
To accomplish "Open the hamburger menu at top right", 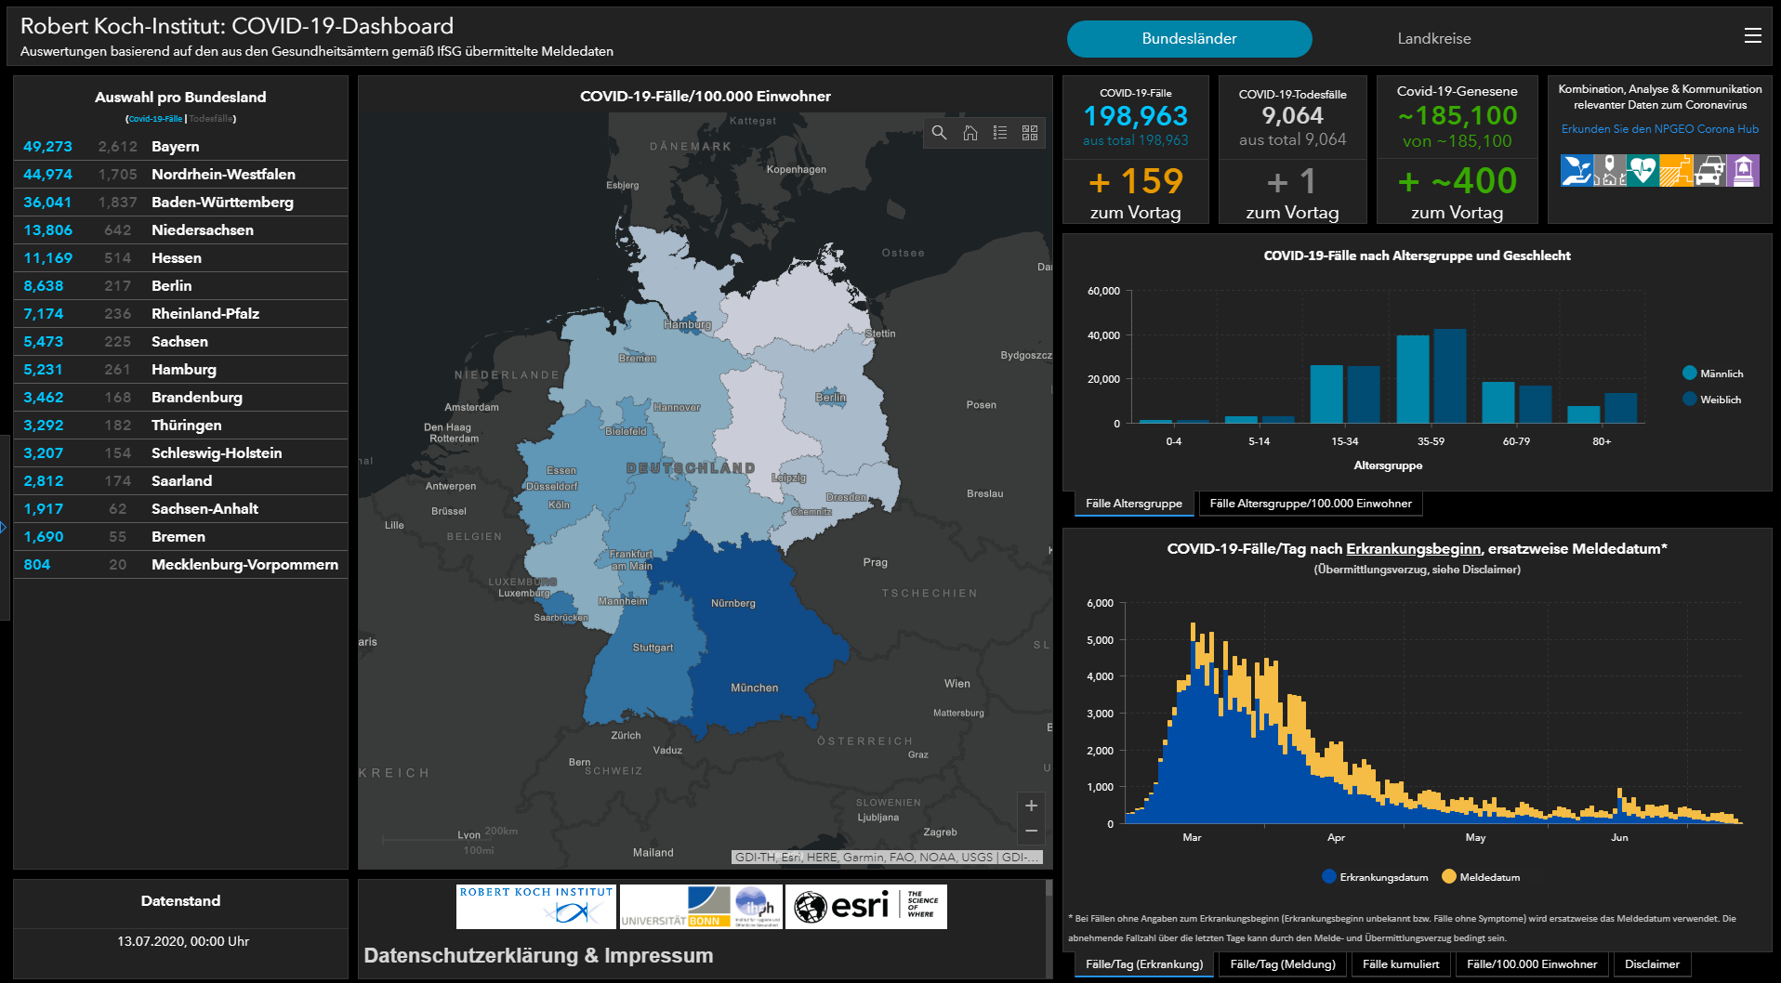I will pos(1752,35).
